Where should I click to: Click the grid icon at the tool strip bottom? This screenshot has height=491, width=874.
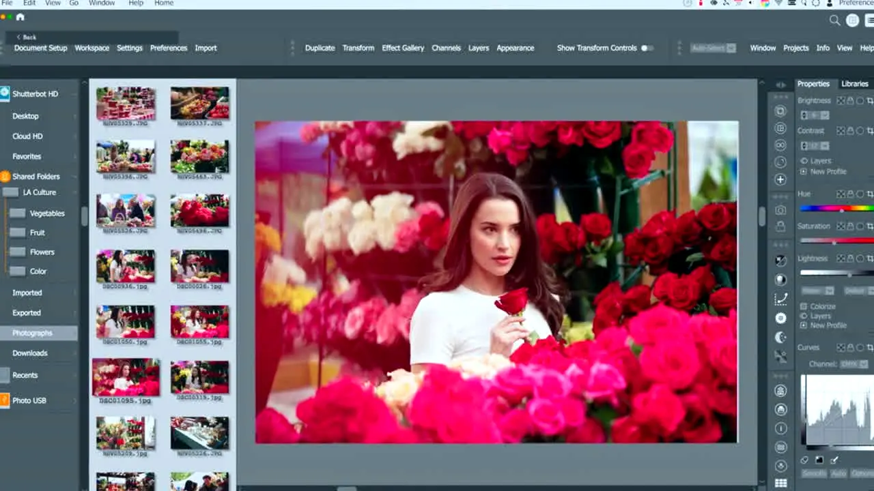pos(780,483)
